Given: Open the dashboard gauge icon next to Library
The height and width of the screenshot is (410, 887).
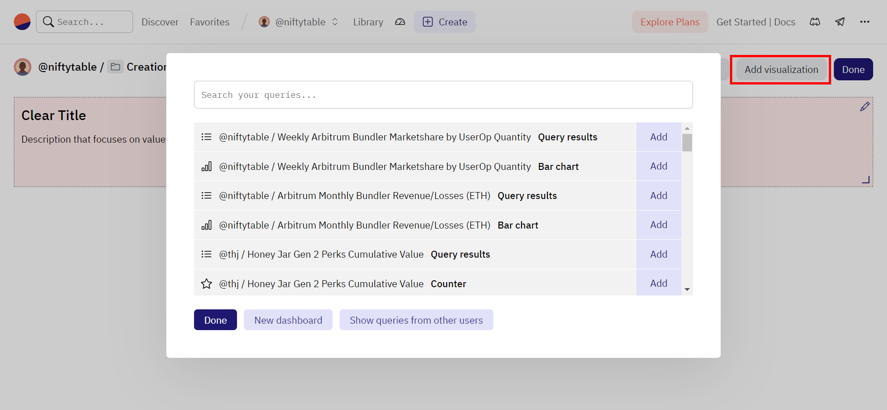Looking at the screenshot, I should [x=400, y=22].
